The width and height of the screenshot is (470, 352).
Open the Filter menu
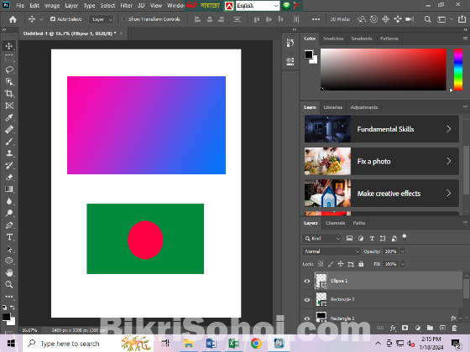[126, 6]
